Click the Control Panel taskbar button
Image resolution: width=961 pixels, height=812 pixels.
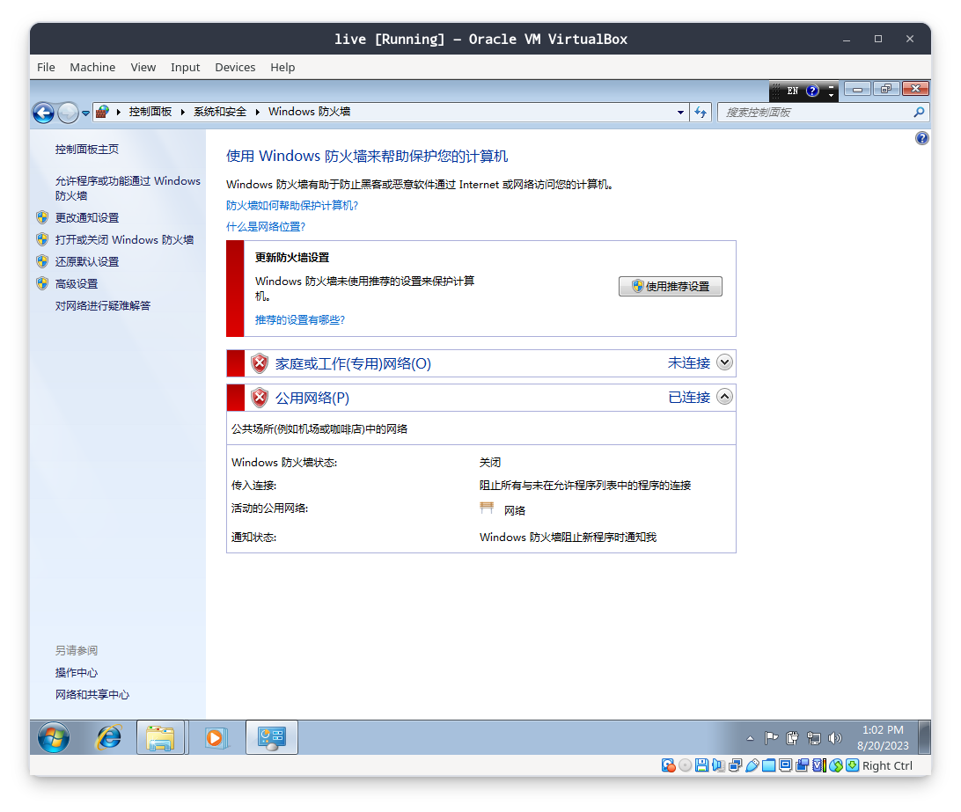(272, 737)
